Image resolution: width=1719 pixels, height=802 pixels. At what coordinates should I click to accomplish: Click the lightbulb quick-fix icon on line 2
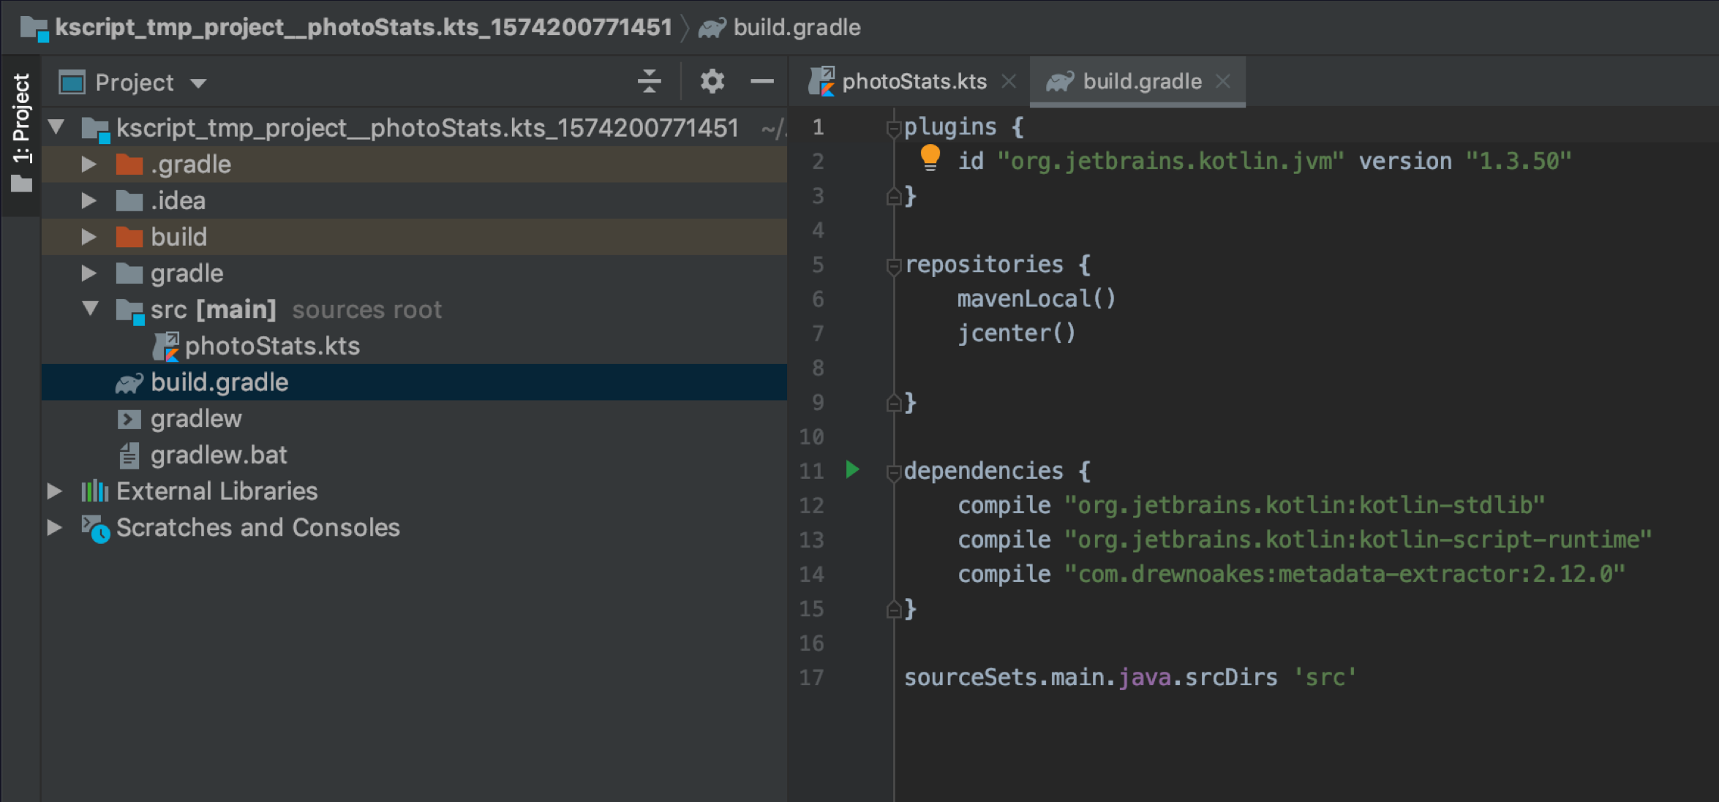coord(930,158)
